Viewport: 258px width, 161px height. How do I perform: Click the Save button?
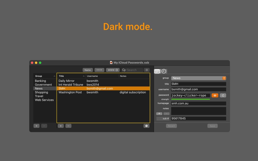click(212, 126)
